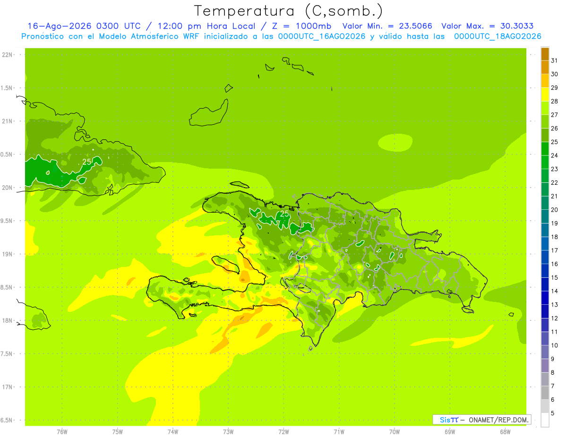Screen dimensions: 567x438
Task: Click the '8' color scale label
Action: tap(552, 373)
